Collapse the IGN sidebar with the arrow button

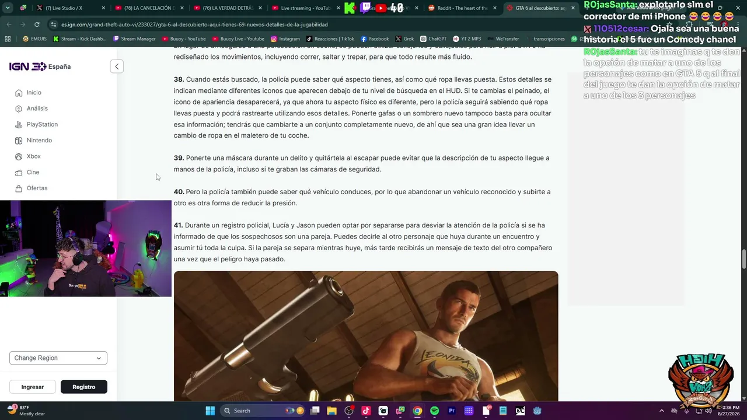[x=117, y=66]
